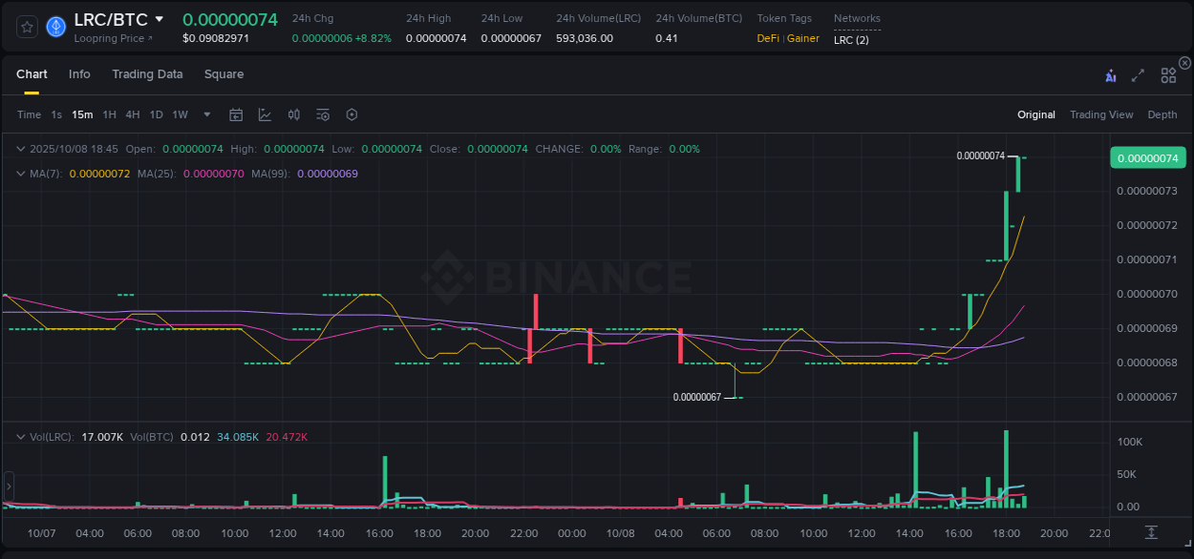Open the candlestick style settings icon
Screen dimensions: 1194x559
294,114
